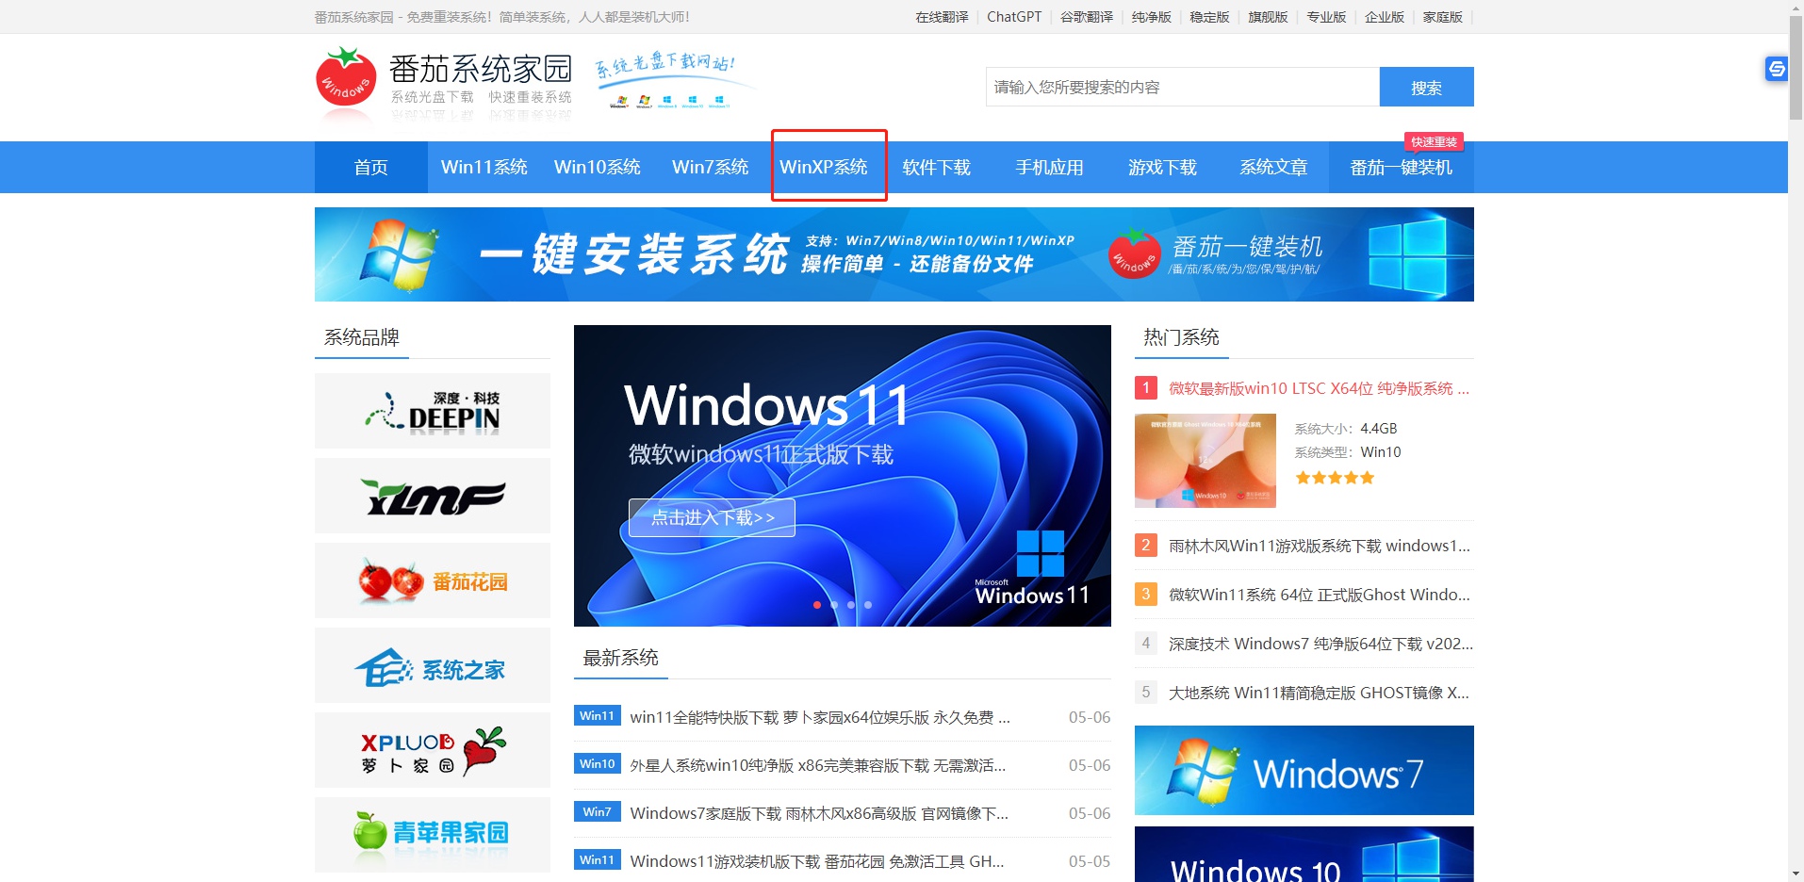1804x882 pixels.
Task: Open 外星人系统win10纯净版 article
Action: [x=818, y=765]
